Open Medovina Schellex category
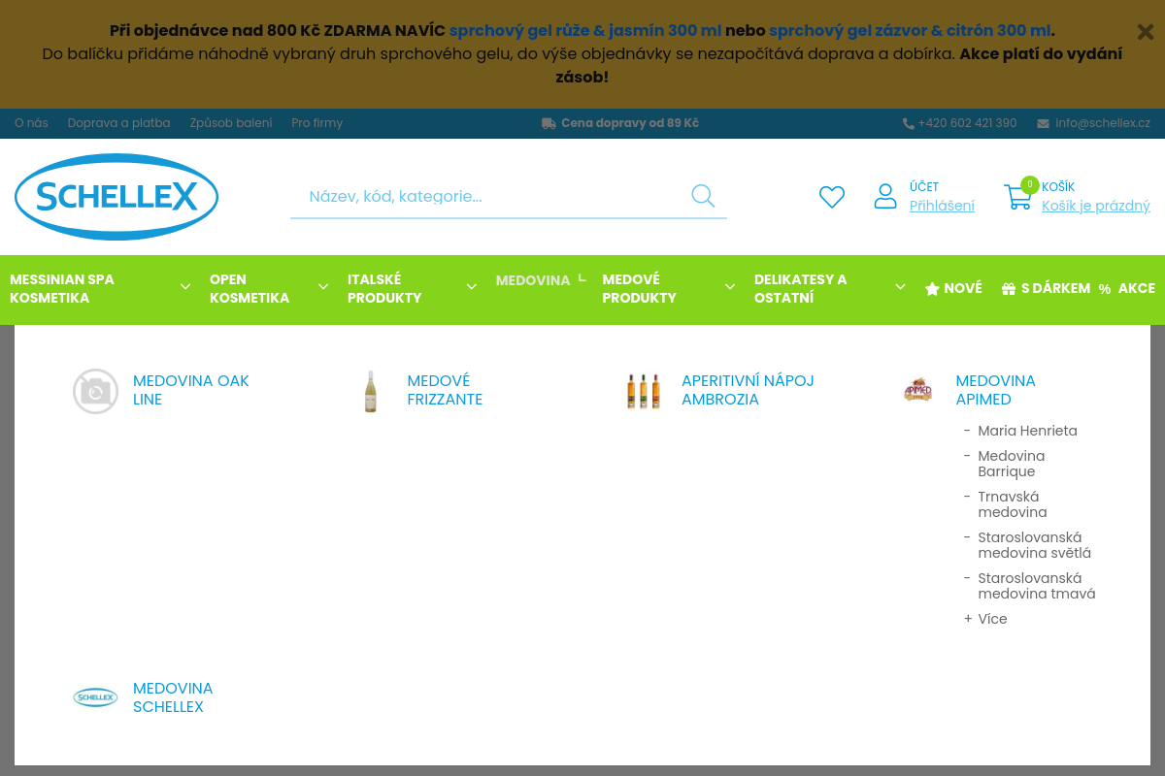The image size is (1165, 776). pyautogui.click(x=173, y=697)
